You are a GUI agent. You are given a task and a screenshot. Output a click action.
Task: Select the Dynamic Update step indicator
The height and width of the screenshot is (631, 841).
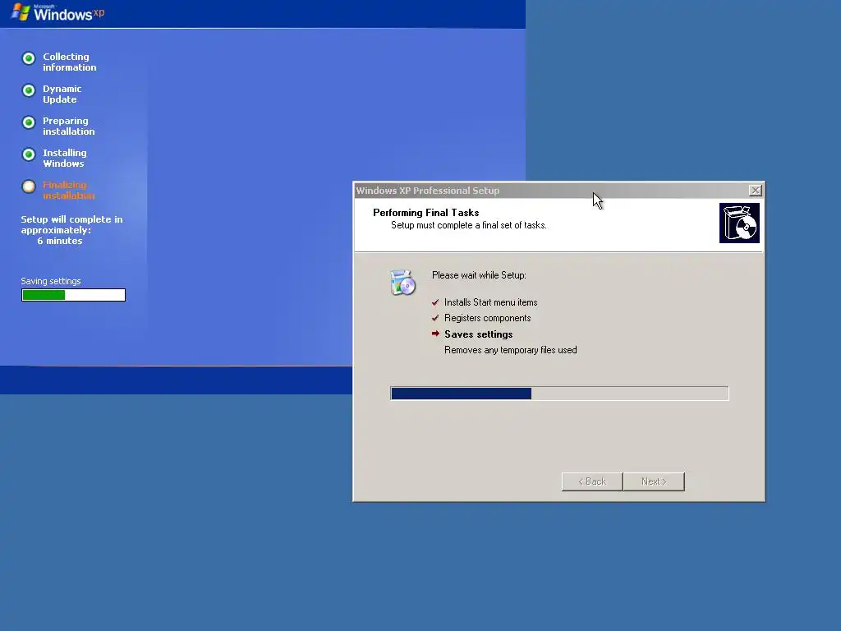[x=29, y=90]
